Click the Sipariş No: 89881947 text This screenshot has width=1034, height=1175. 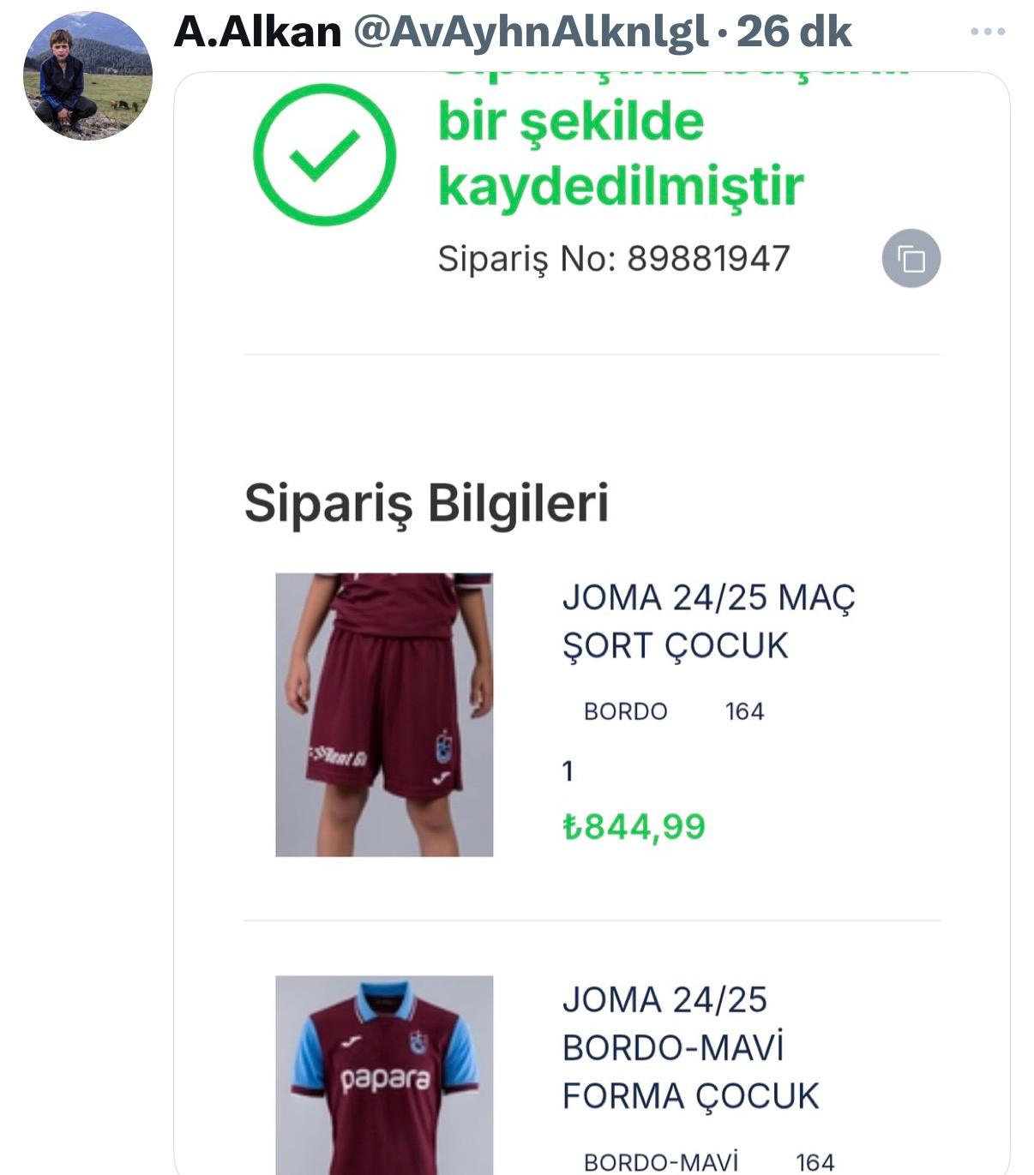[613, 258]
